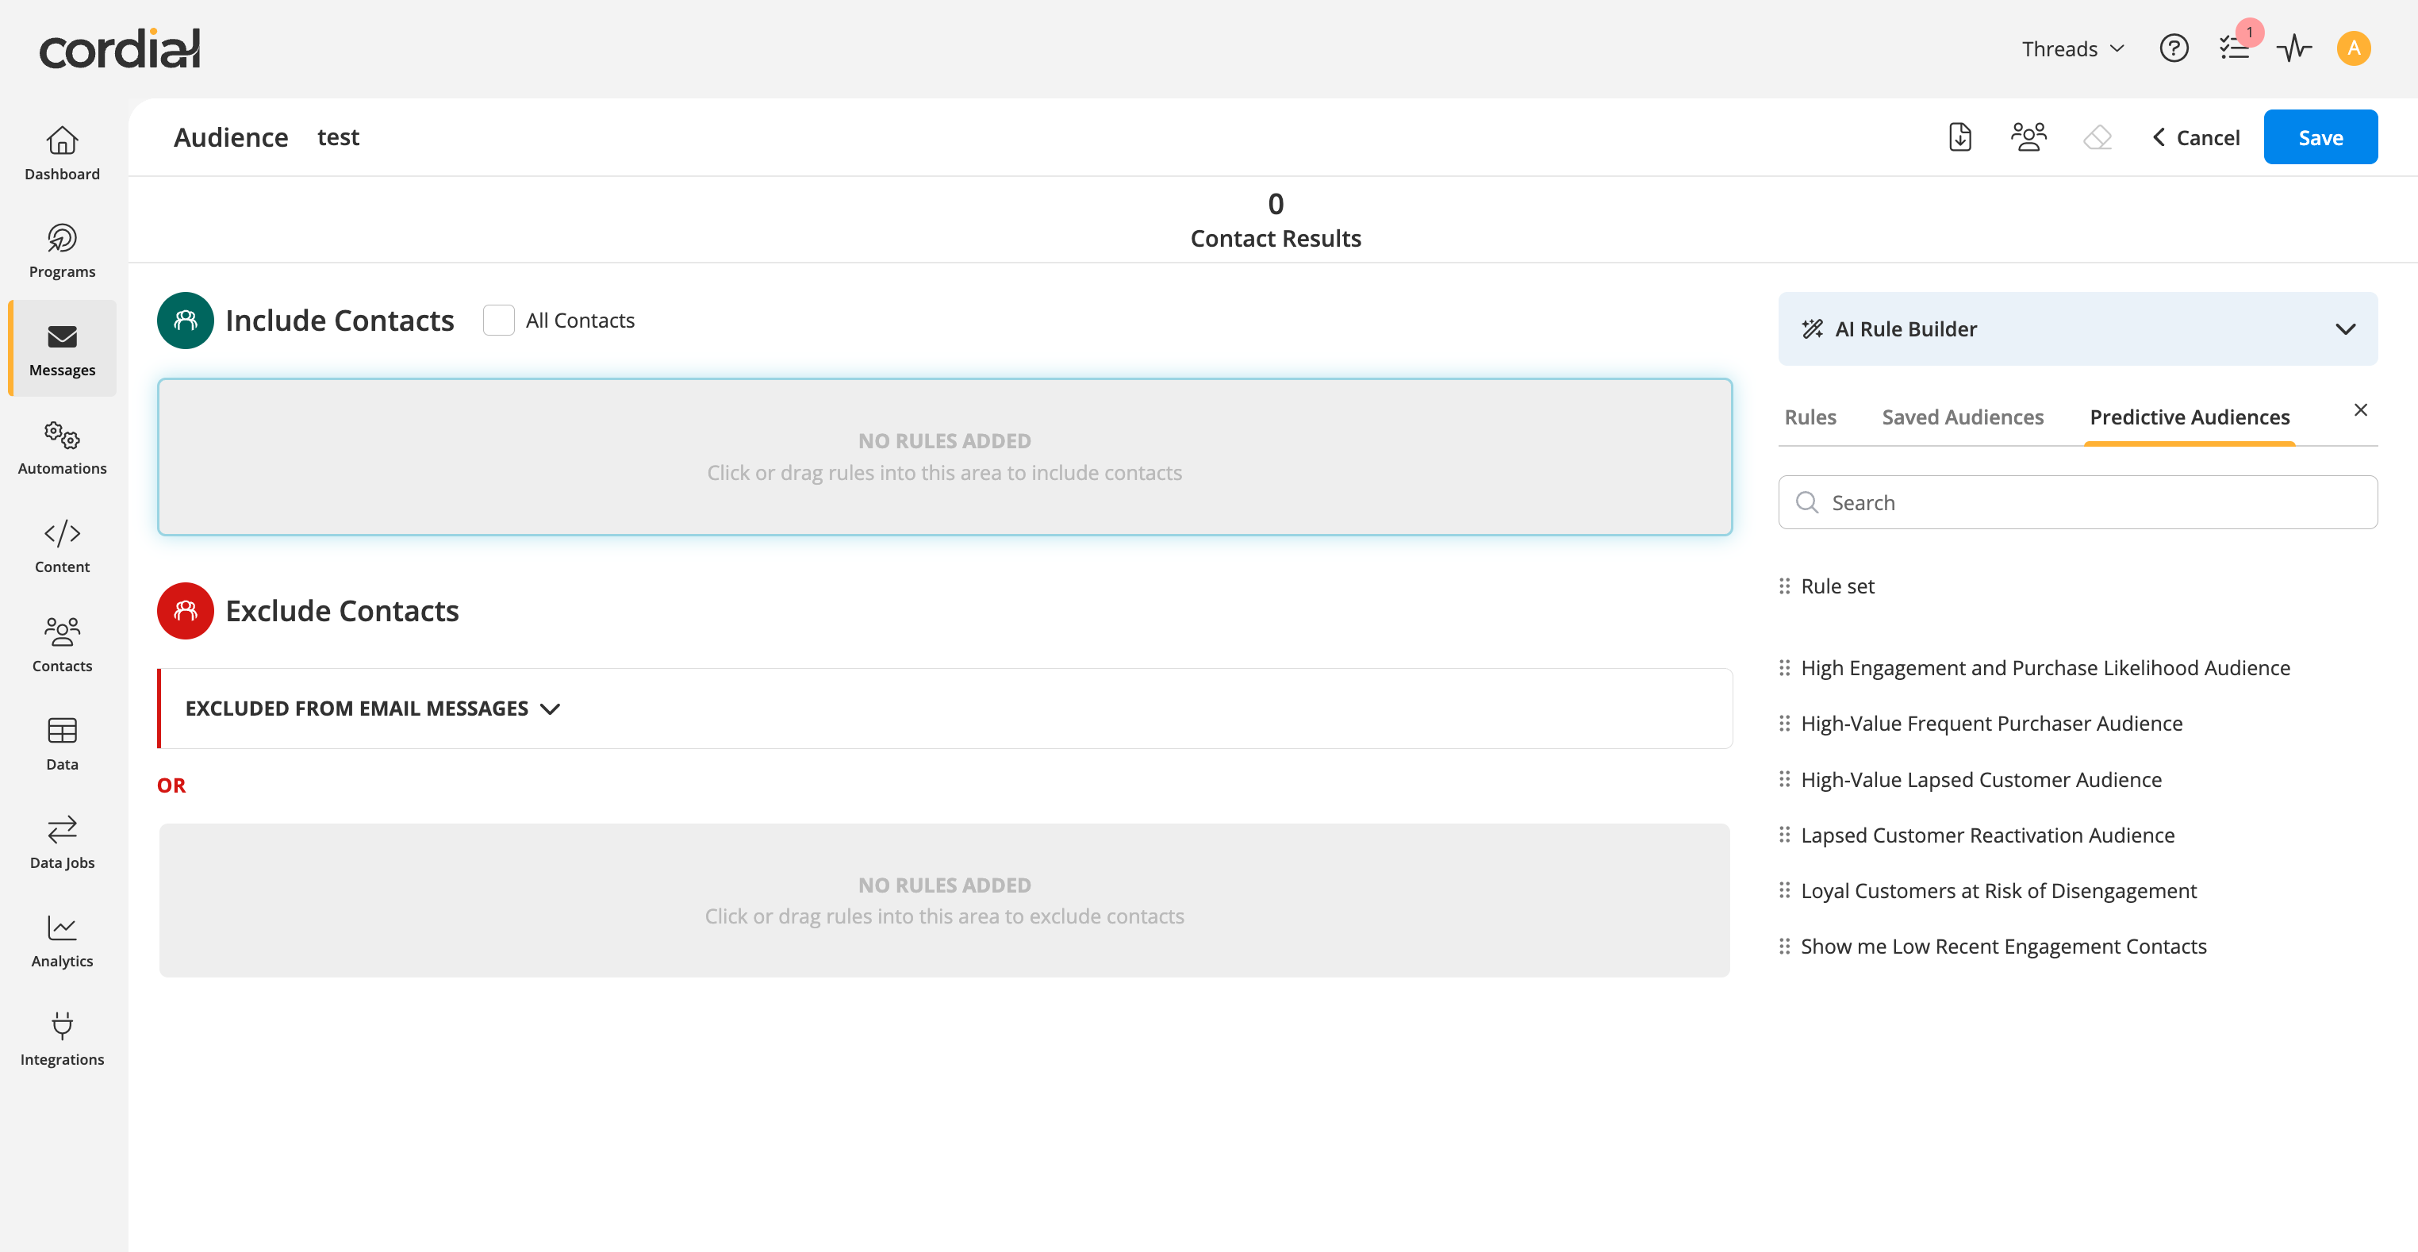Click the include contacts rules drop area

click(x=944, y=457)
